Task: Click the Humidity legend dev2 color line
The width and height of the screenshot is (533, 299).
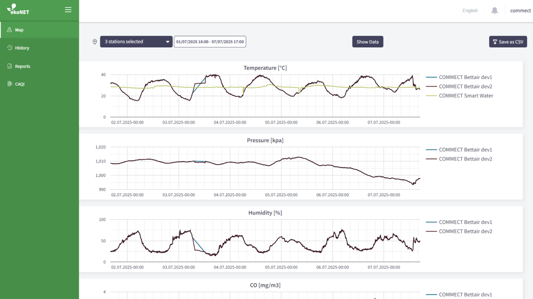Action: tap(431, 232)
